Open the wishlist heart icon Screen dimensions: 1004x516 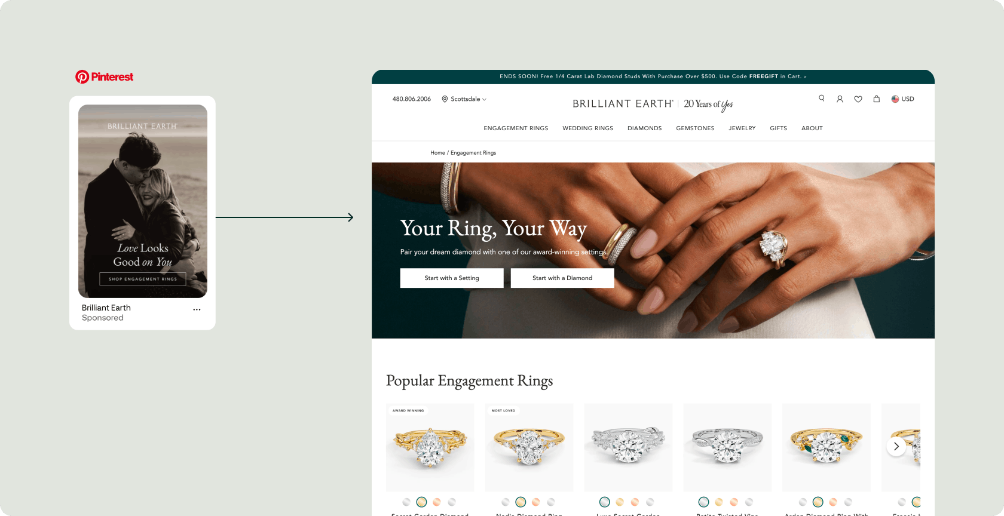click(858, 99)
